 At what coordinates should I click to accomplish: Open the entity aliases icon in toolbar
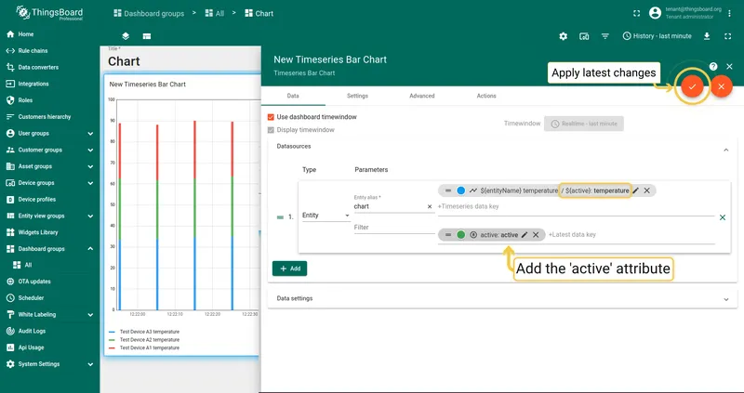click(x=584, y=36)
